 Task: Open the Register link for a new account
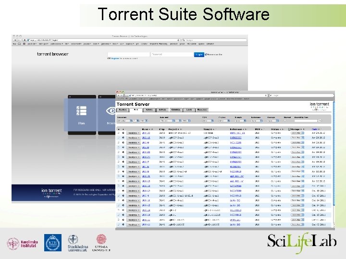(x=115, y=59)
